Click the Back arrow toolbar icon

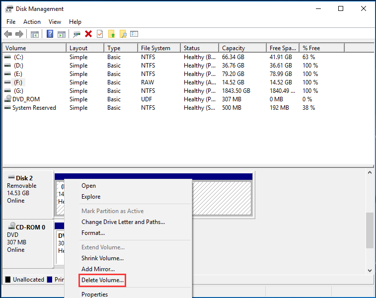tap(8, 34)
